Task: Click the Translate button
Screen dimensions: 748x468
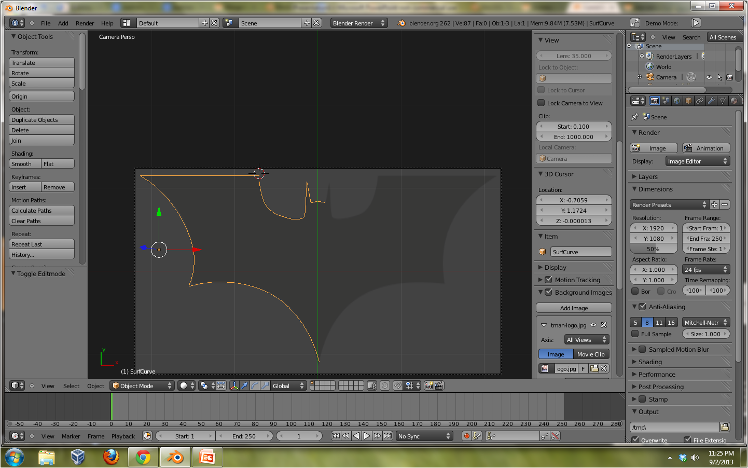Action: (41, 62)
